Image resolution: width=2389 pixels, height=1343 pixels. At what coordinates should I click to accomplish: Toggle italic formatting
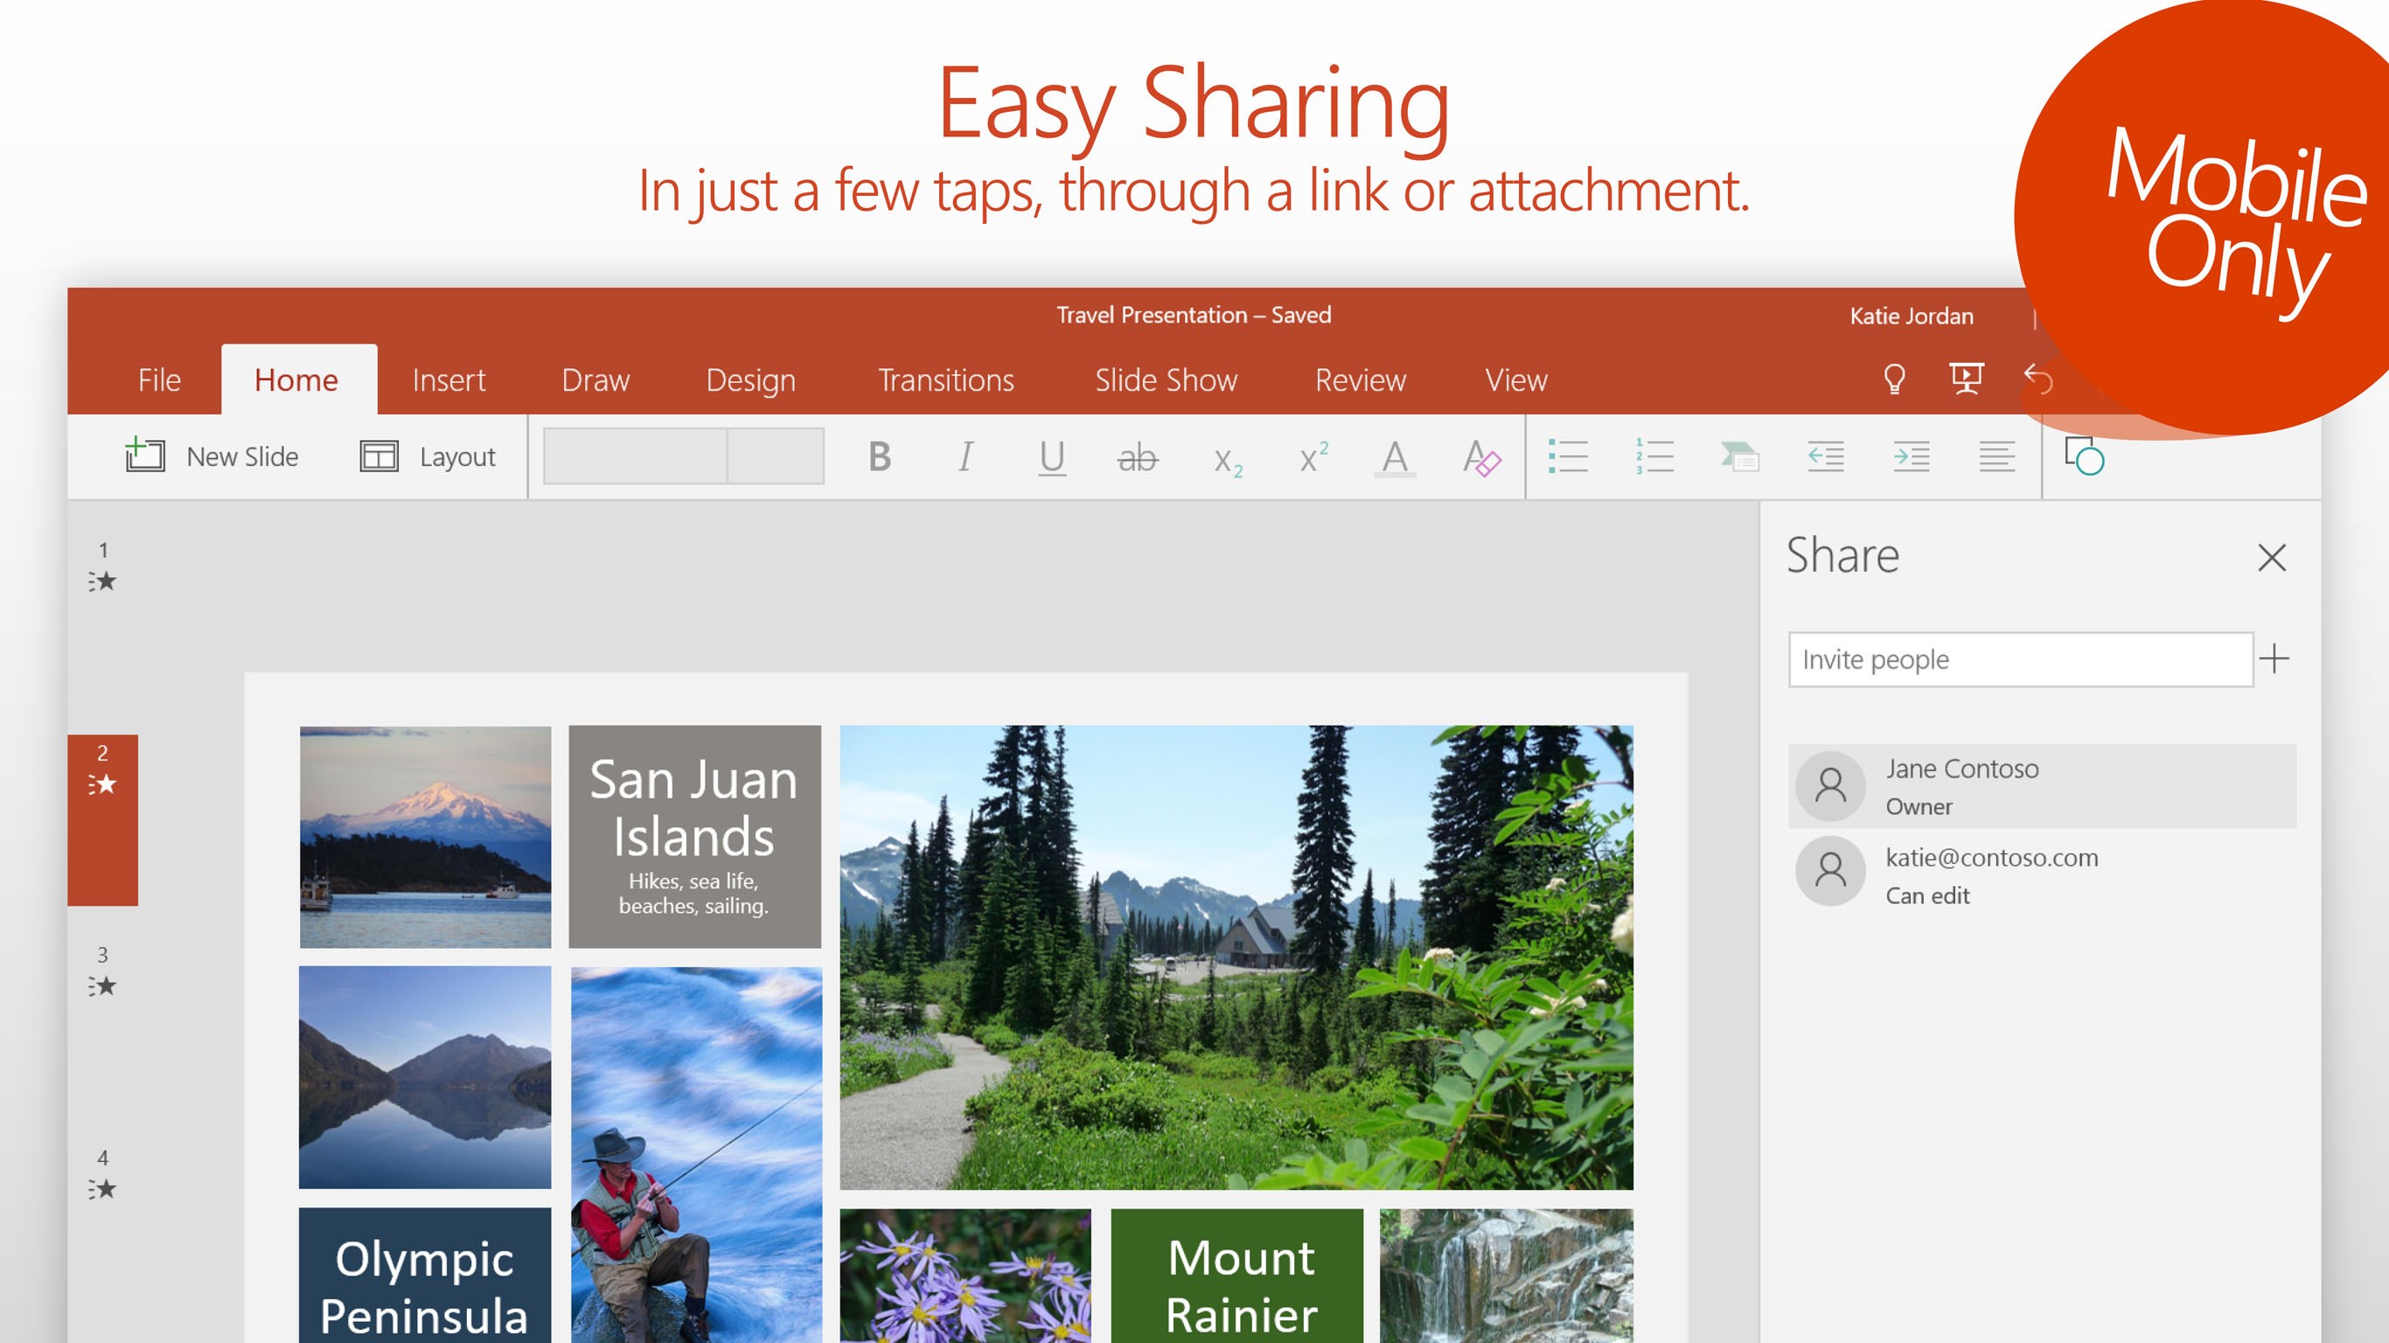[x=965, y=456]
